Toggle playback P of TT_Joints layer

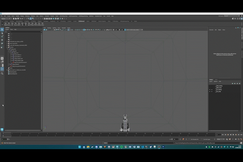click(212, 91)
